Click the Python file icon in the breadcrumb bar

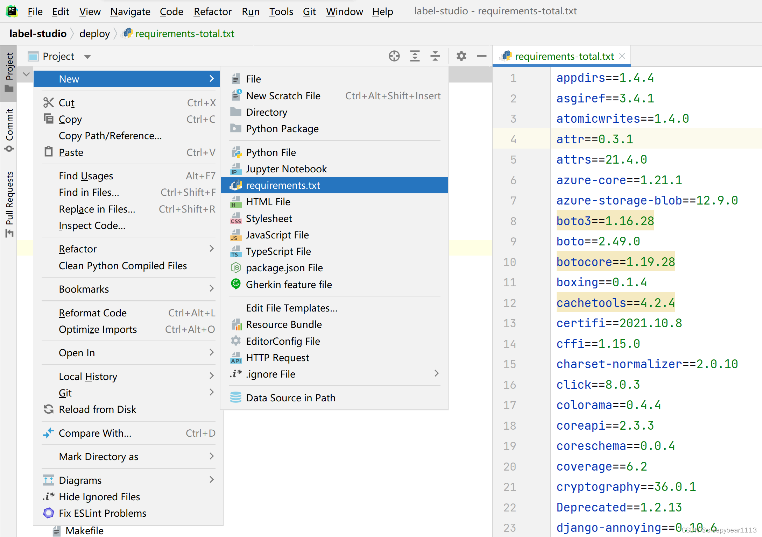coord(127,33)
